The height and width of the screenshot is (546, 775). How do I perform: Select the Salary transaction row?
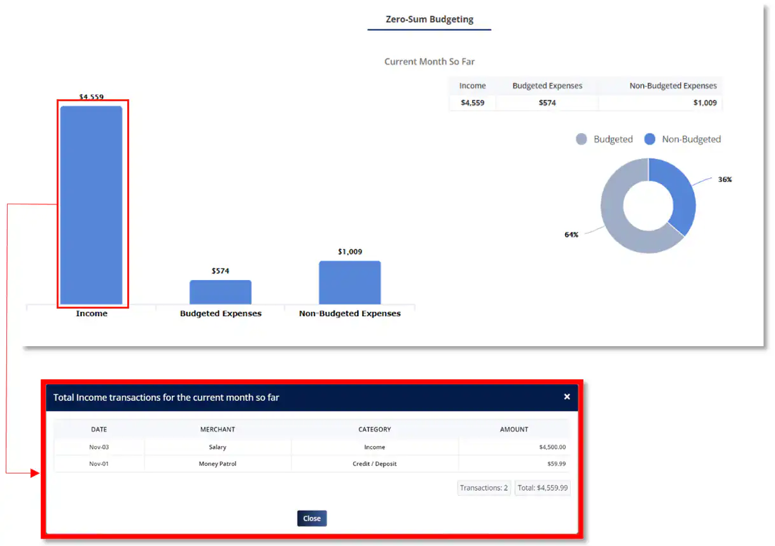(x=218, y=447)
